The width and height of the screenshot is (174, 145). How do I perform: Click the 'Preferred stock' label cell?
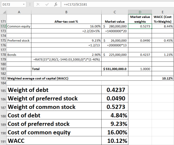[x=19, y=40]
